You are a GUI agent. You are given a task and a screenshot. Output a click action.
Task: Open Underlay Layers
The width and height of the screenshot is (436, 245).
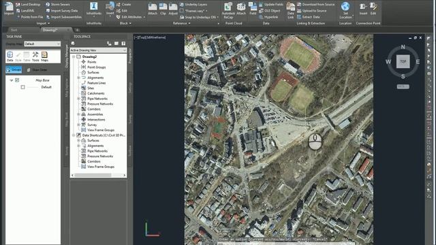click(193, 5)
